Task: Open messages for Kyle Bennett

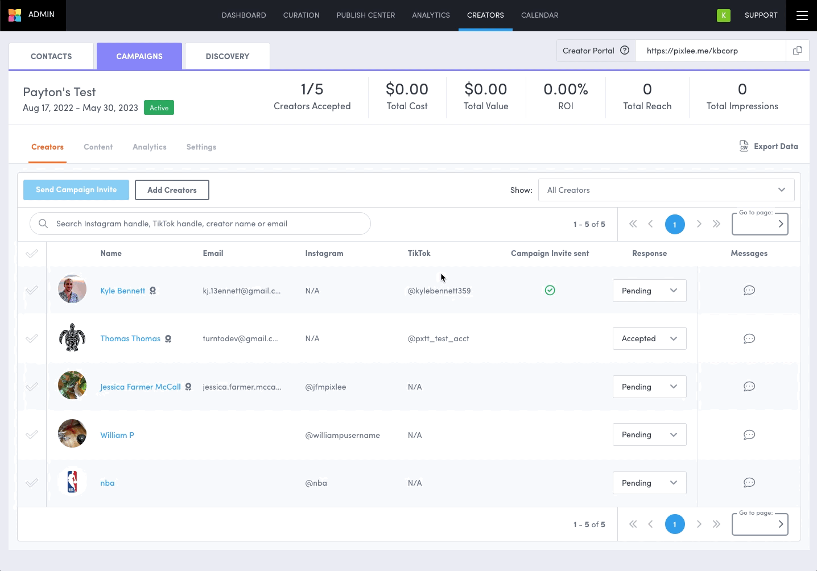Action: pos(749,291)
